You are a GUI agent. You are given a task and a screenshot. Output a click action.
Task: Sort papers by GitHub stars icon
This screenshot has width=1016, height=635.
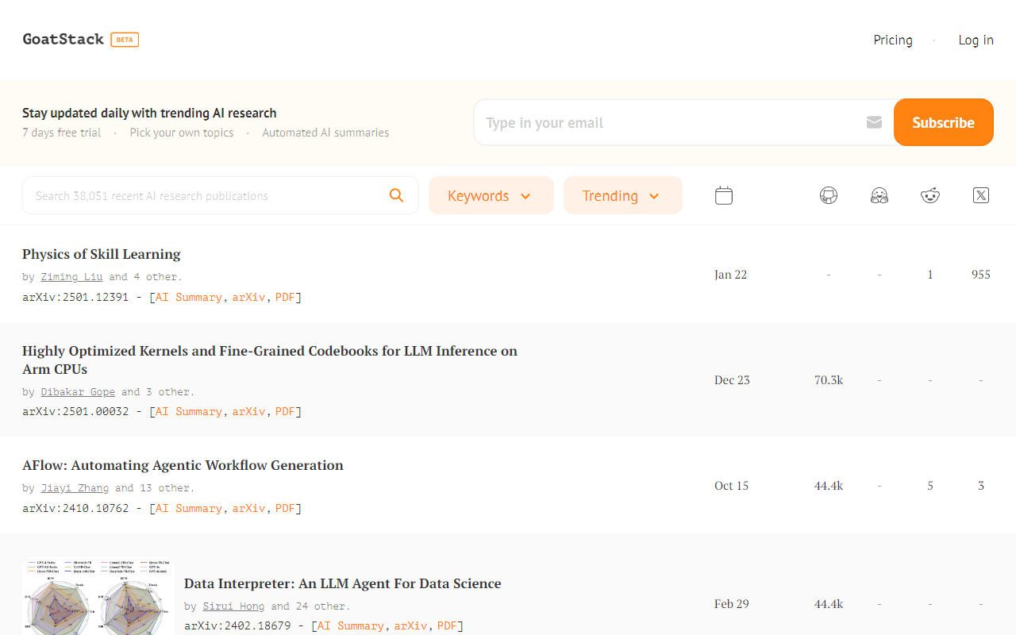pyautogui.click(x=828, y=195)
